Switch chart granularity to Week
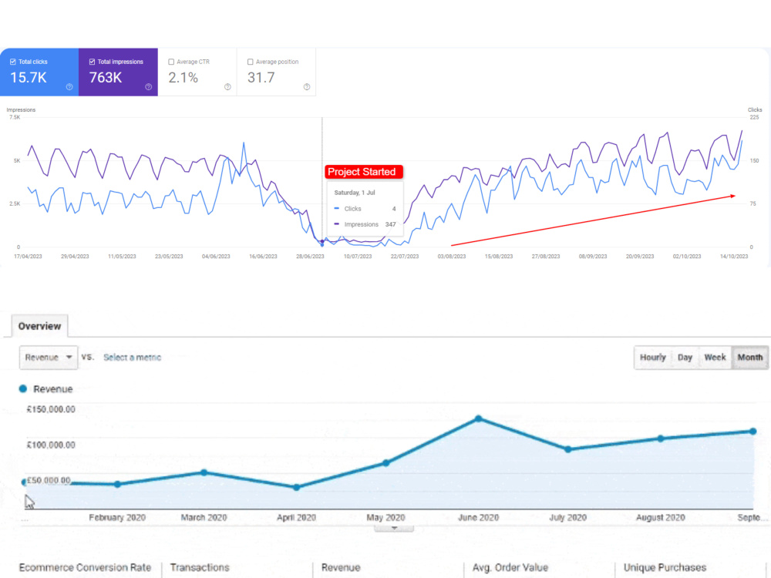This screenshot has width=771, height=578. click(715, 358)
